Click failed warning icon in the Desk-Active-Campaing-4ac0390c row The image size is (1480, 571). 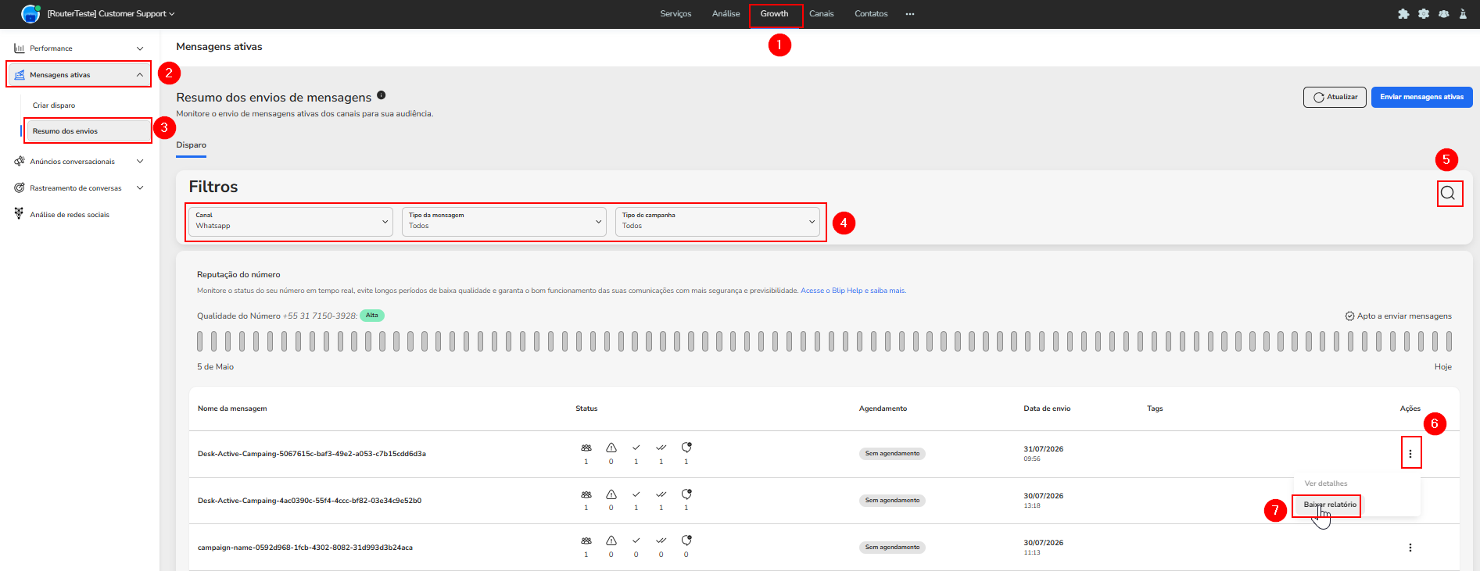pyautogui.click(x=611, y=494)
